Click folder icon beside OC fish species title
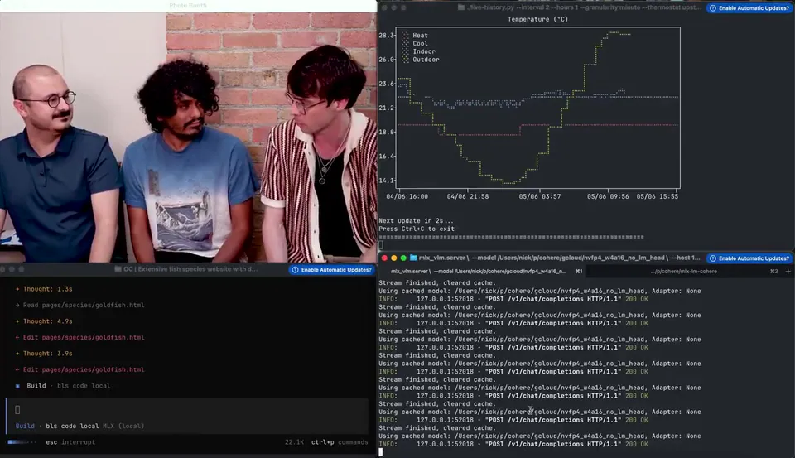Image resolution: width=795 pixels, height=458 pixels. click(118, 269)
